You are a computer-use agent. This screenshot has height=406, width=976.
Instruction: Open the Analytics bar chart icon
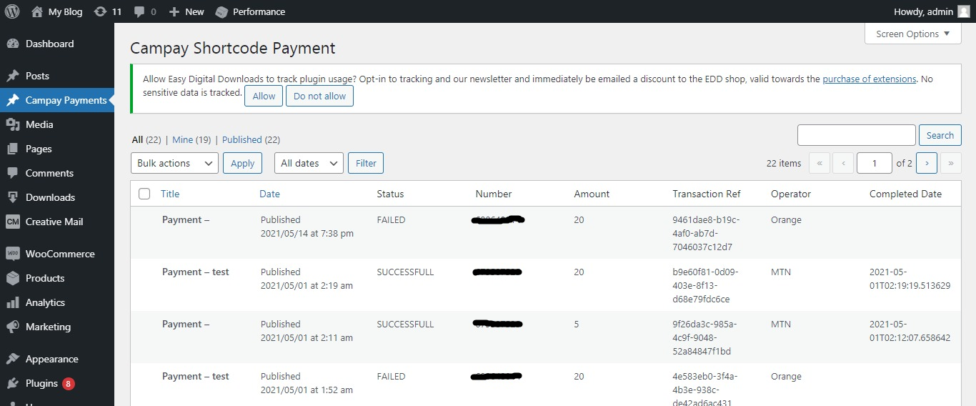[x=12, y=302]
